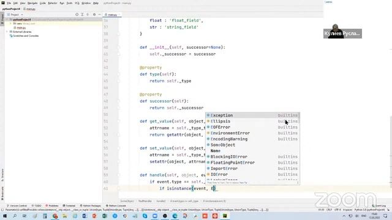Expand the venv folder

(11, 23)
